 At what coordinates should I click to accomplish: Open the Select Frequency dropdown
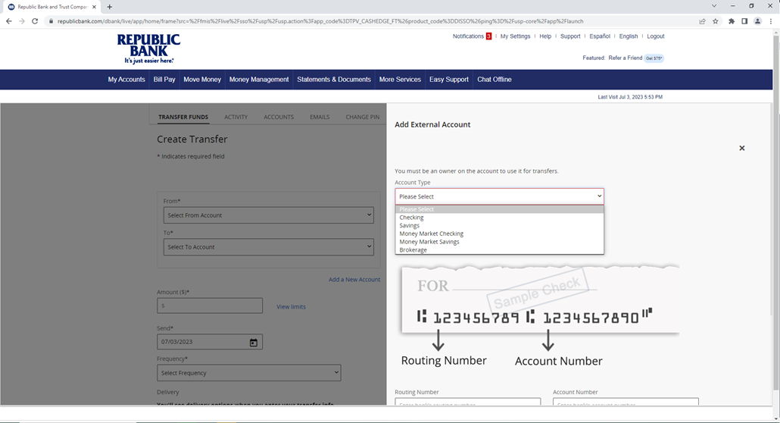248,373
